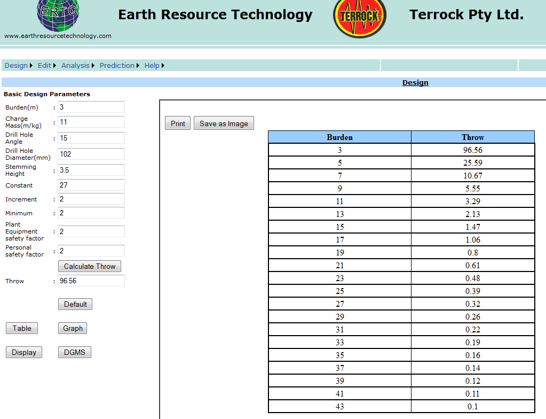Focus Plant Equipment safety factor field

point(91,231)
